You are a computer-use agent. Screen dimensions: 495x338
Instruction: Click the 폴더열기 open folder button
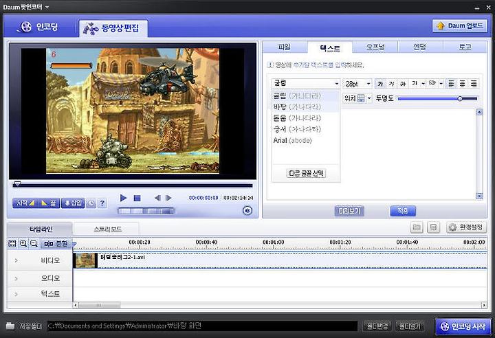coord(410,326)
